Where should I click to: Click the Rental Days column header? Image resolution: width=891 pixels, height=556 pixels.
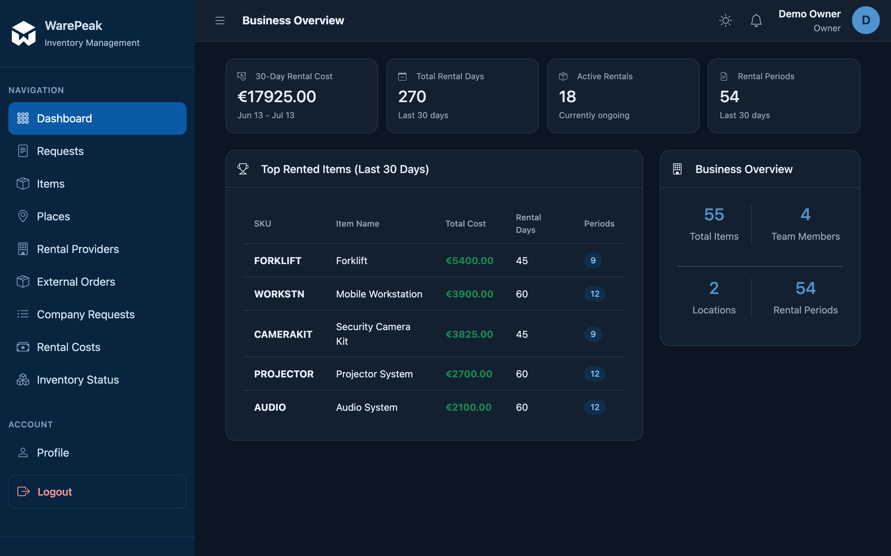click(x=528, y=223)
